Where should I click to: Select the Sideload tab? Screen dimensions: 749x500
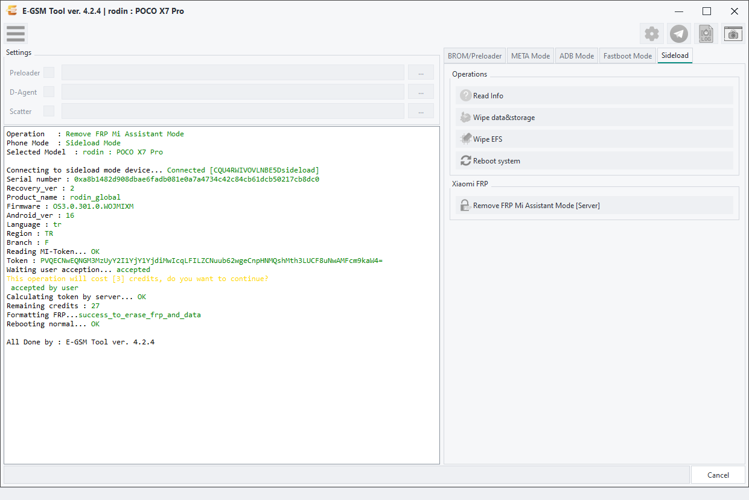tap(675, 55)
